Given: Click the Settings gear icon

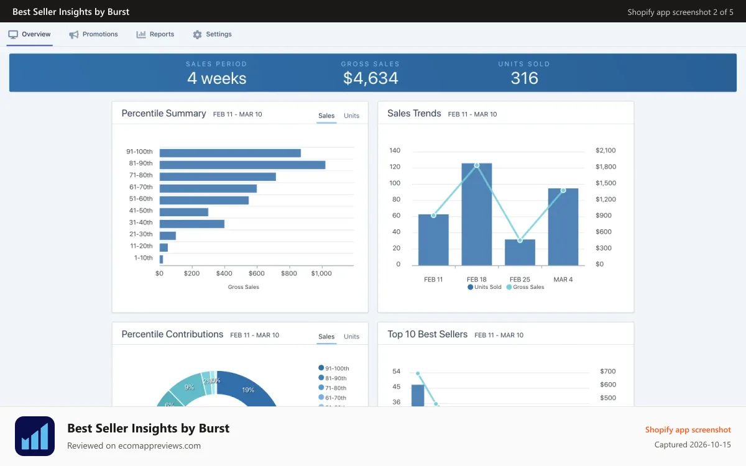Looking at the screenshot, I should [197, 35].
